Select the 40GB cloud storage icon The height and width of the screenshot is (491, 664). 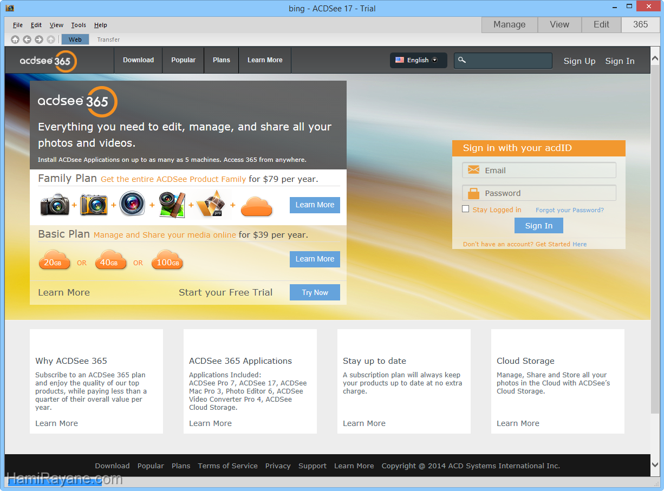(110, 260)
